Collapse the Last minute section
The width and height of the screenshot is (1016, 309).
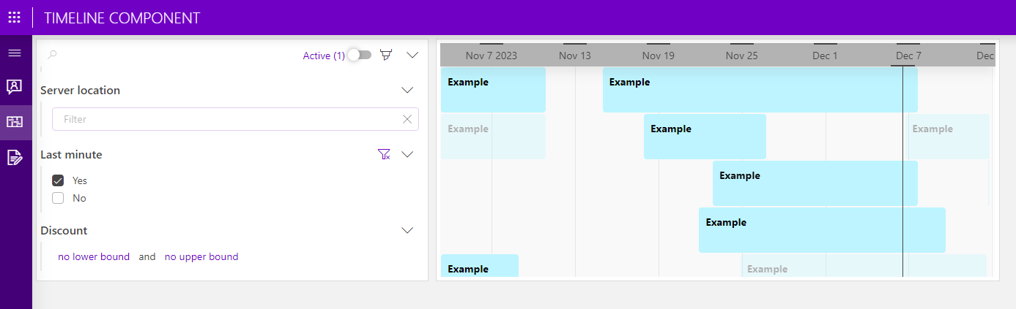tap(408, 154)
